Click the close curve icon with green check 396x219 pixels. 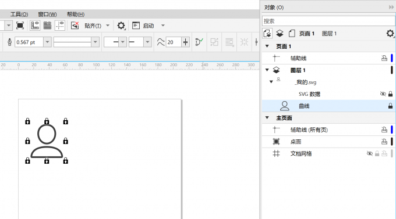tap(199, 42)
